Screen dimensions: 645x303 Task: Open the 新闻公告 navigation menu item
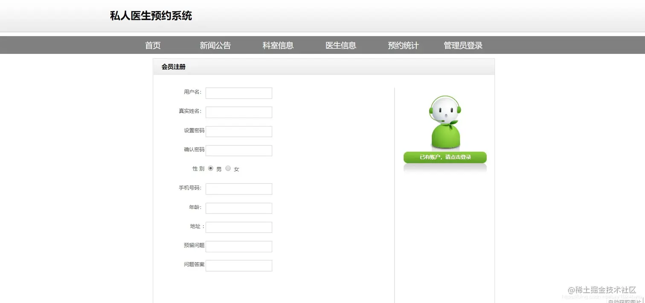click(215, 45)
